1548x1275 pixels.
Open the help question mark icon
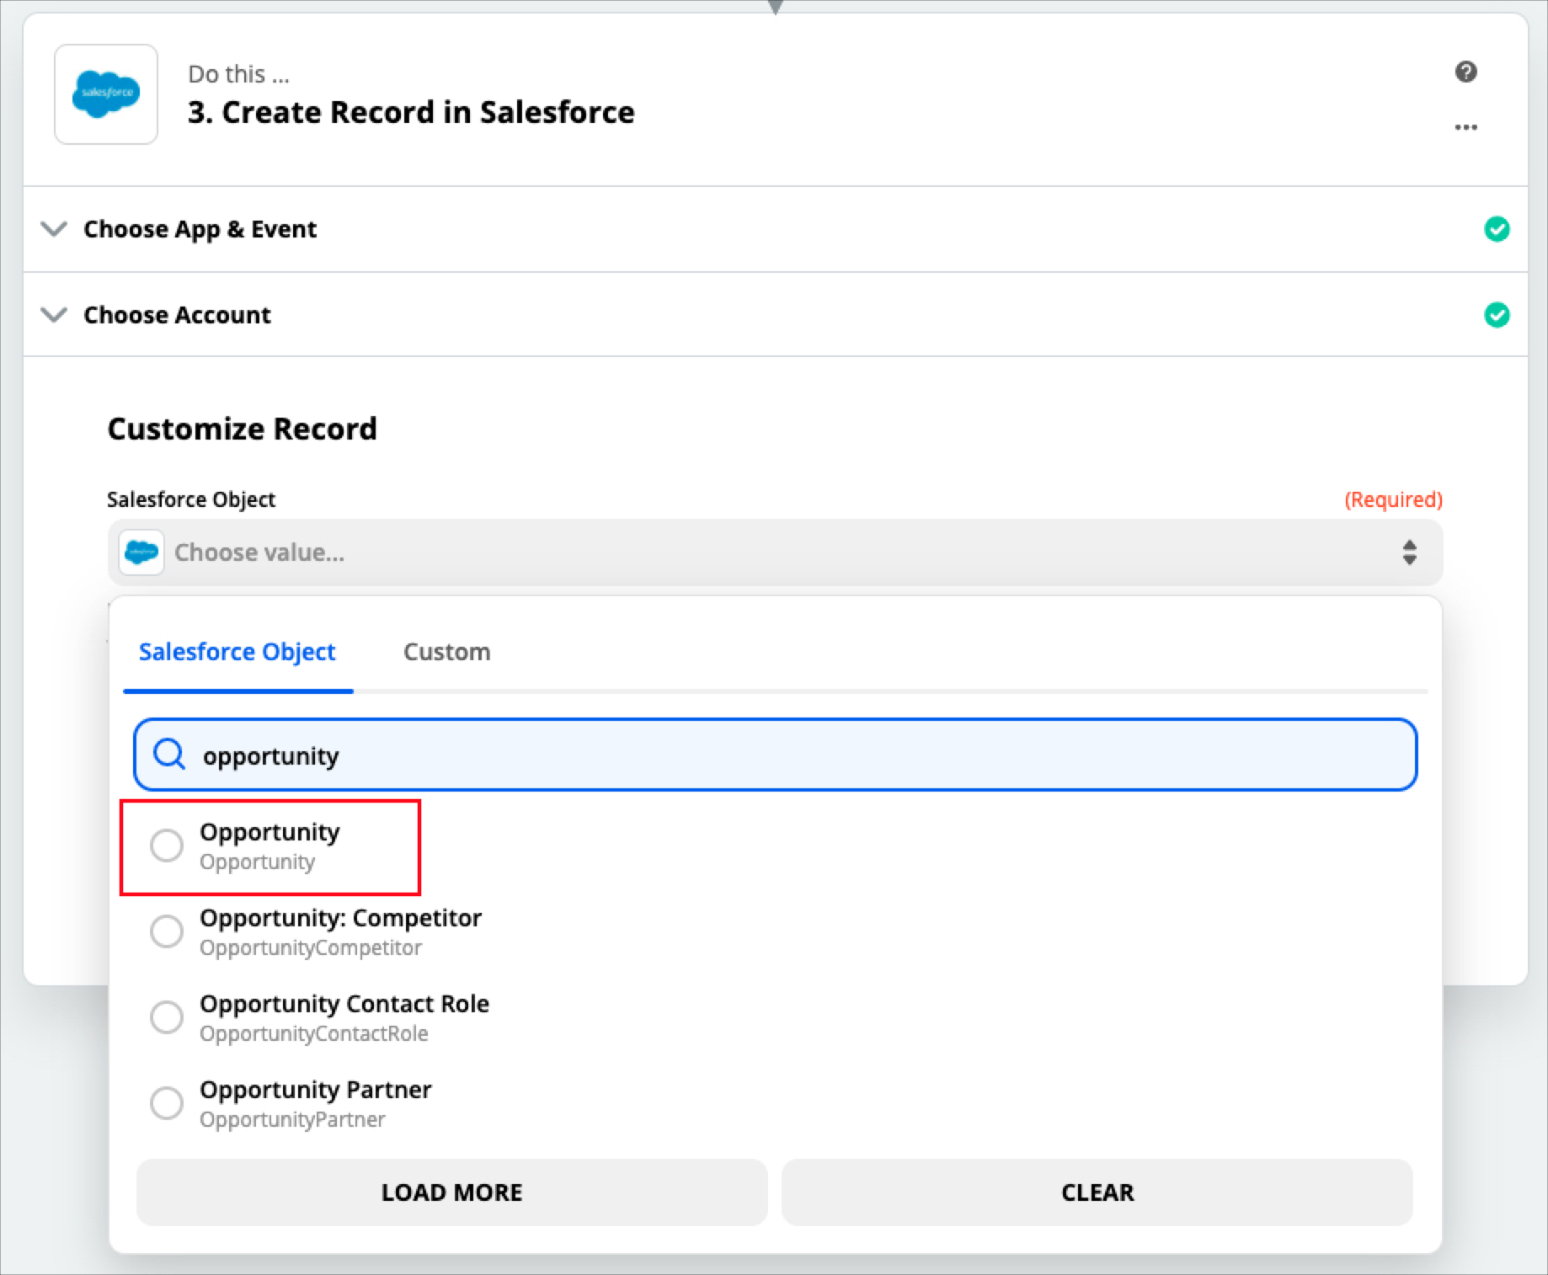1465,72
